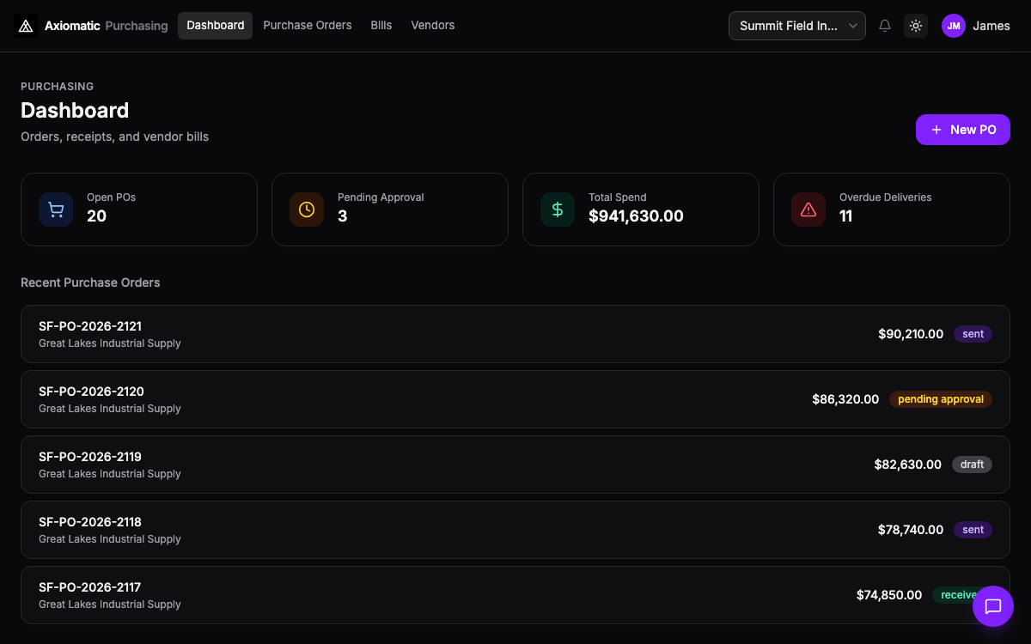Image resolution: width=1031 pixels, height=644 pixels.
Task: Toggle the draft status badge on SF-PO-2026-2119
Action: 972,464
